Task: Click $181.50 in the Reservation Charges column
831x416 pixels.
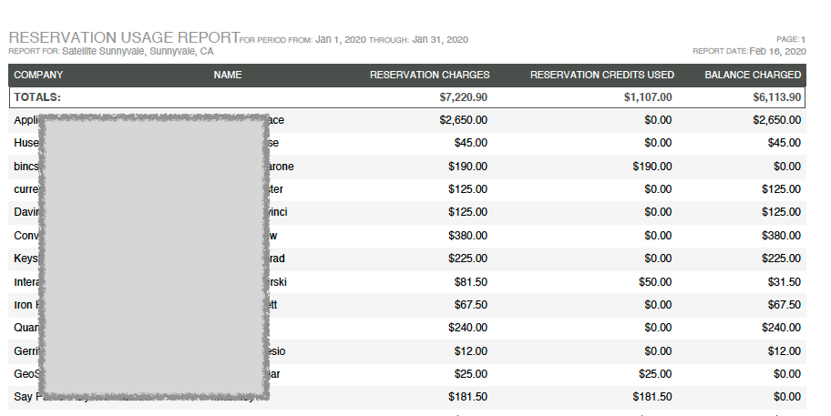Action: [467, 396]
